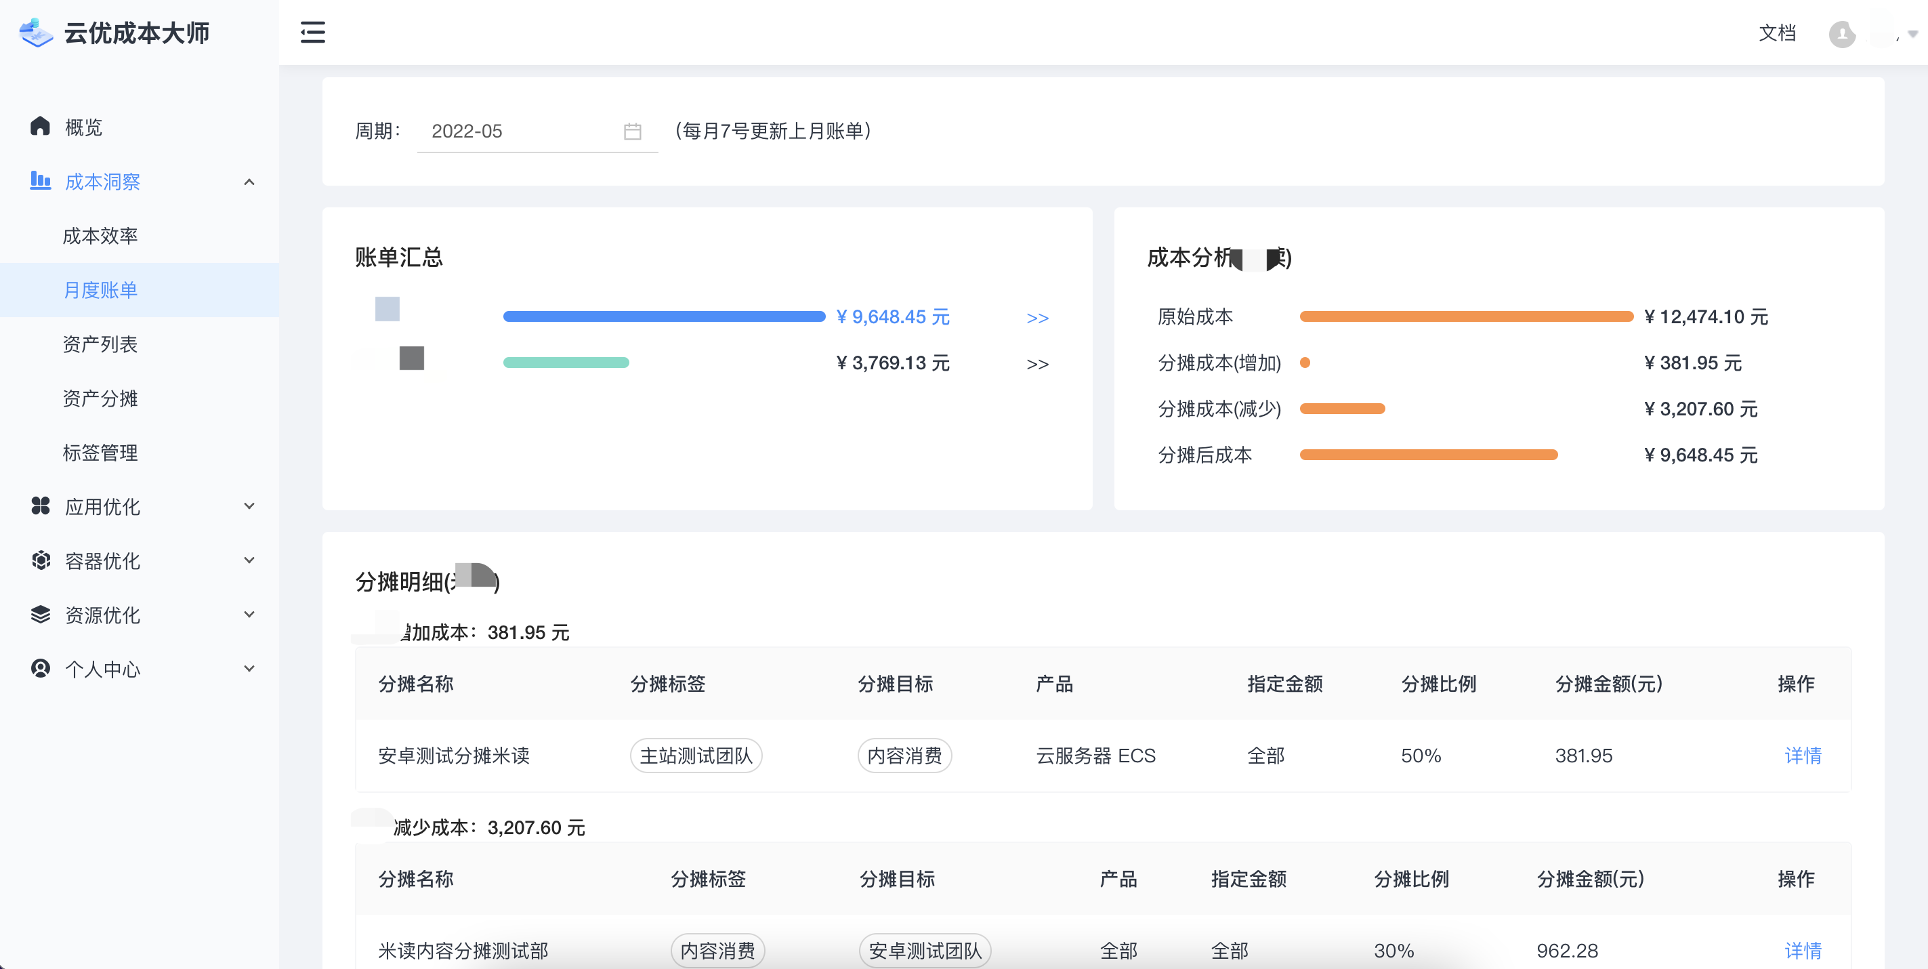Click the 个人中心 user icon
This screenshot has height=969, width=1928.
click(x=41, y=669)
